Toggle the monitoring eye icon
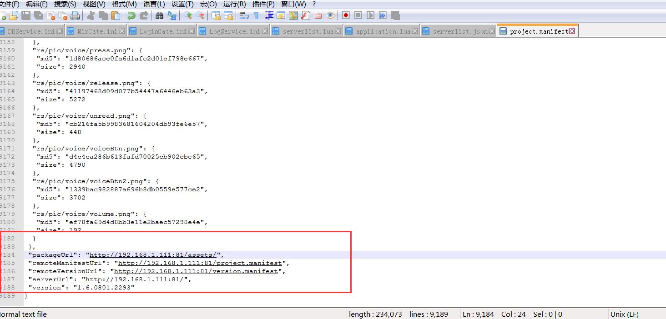 (x=330, y=16)
